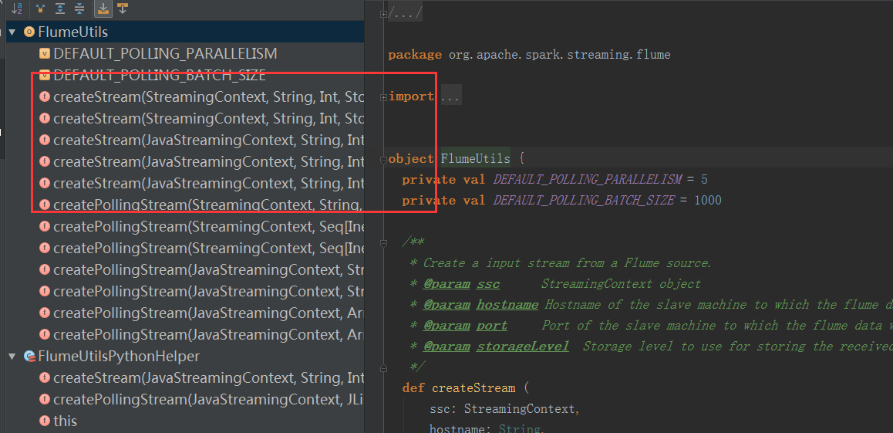Click icon of createPollingStream(JavaStreamingContext, JLi row

click(x=45, y=399)
